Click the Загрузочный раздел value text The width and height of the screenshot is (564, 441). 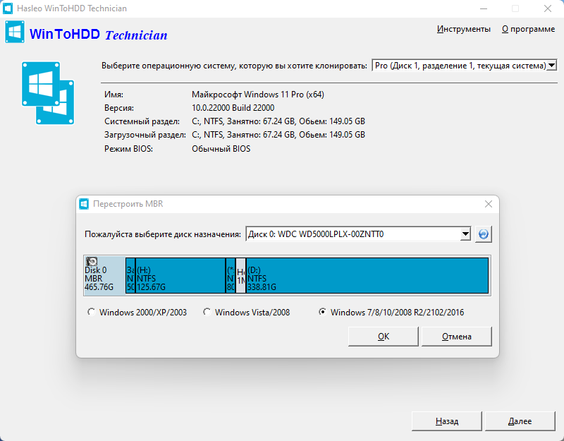click(x=278, y=135)
